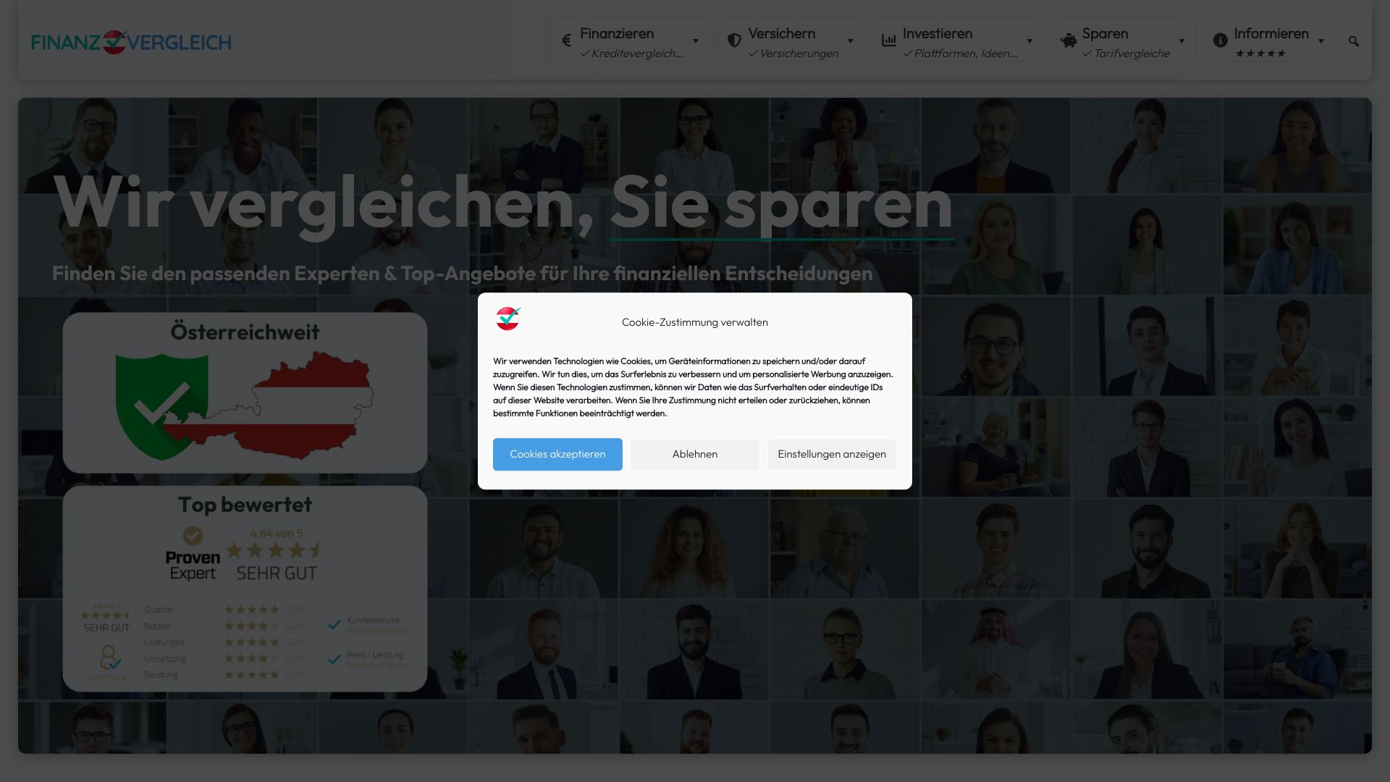
Task: Click the search magnifier icon in header
Action: point(1353,41)
